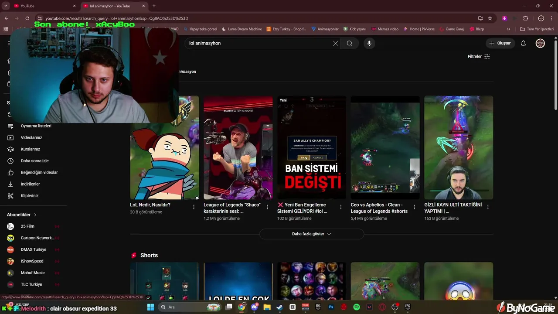Open Tüm Yer İşaretleri folder
Viewport: 558px width, 314px height.
click(537, 29)
